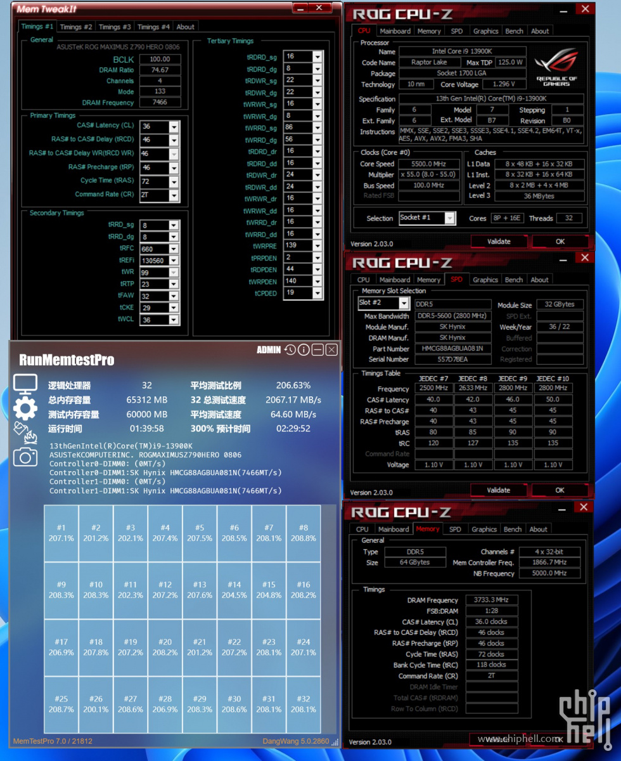Open the tFAW dropdown

[x=174, y=296]
